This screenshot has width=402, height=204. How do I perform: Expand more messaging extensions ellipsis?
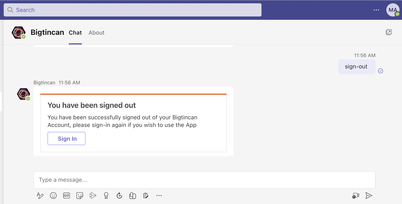tap(159, 195)
